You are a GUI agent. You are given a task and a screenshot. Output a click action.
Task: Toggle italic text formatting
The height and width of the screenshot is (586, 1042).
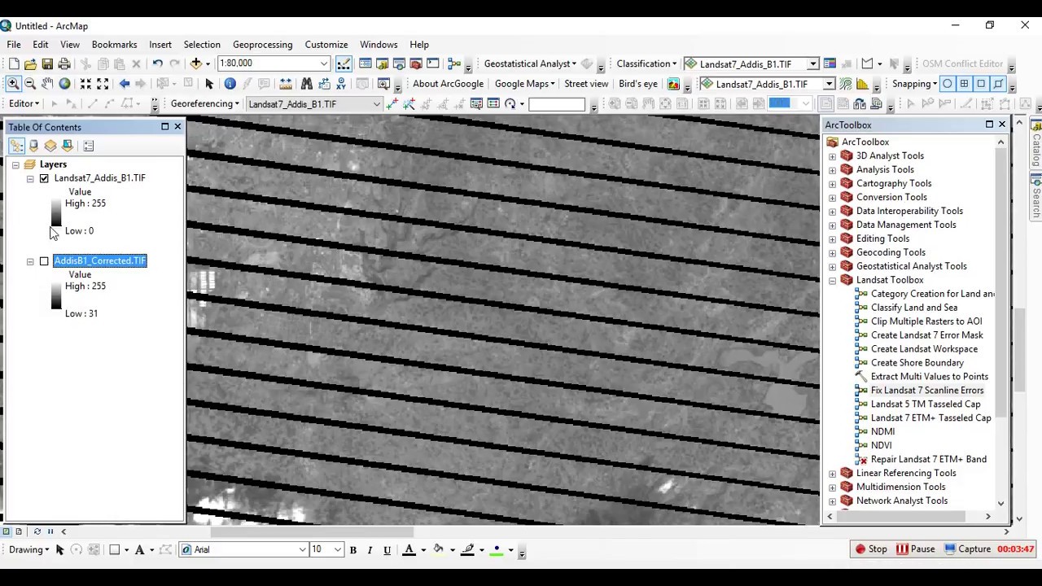click(370, 550)
